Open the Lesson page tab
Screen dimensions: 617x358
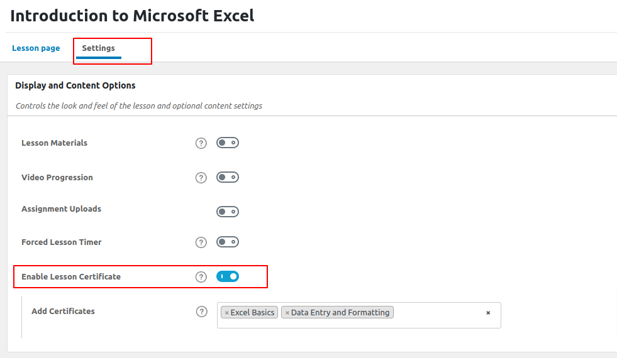tap(36, 48)
